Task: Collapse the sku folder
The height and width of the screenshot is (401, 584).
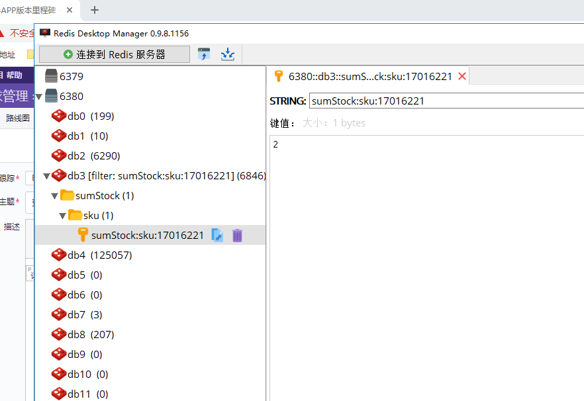Action: tap(62, 216)
